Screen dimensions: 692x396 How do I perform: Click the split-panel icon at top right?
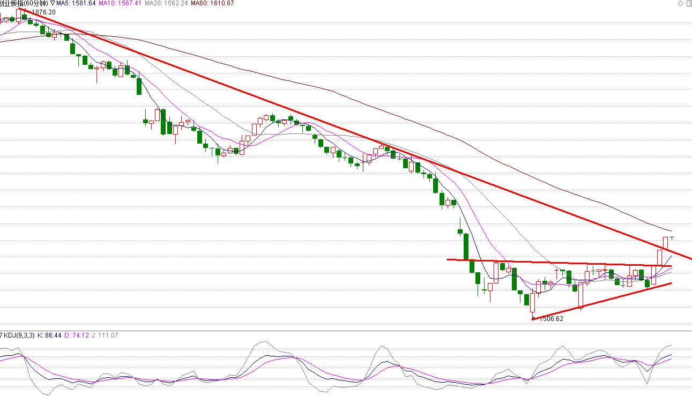(688, 3)
